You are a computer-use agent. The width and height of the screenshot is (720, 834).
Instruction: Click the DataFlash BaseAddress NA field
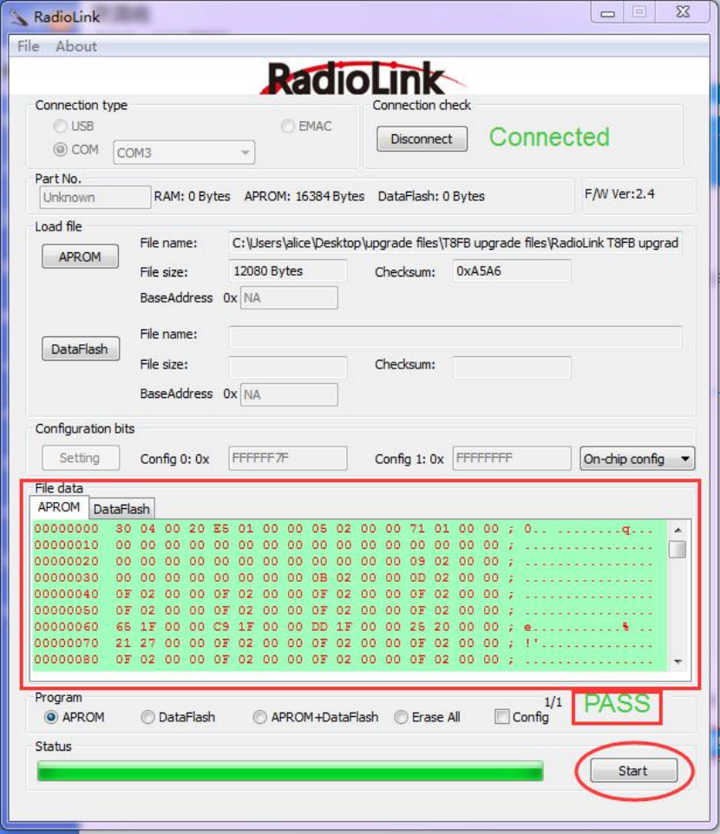point(289,394)
